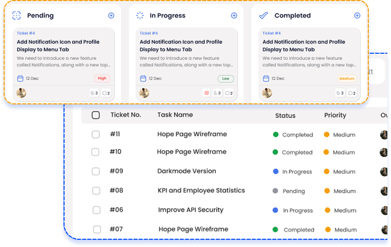Click Completed status of ticket #07
This screenshot has height=247, width=391.
tap(293, 230)
